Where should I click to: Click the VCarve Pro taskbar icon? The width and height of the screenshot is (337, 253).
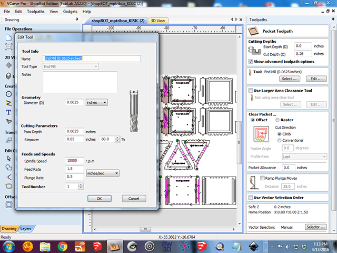tap(115, 247)
